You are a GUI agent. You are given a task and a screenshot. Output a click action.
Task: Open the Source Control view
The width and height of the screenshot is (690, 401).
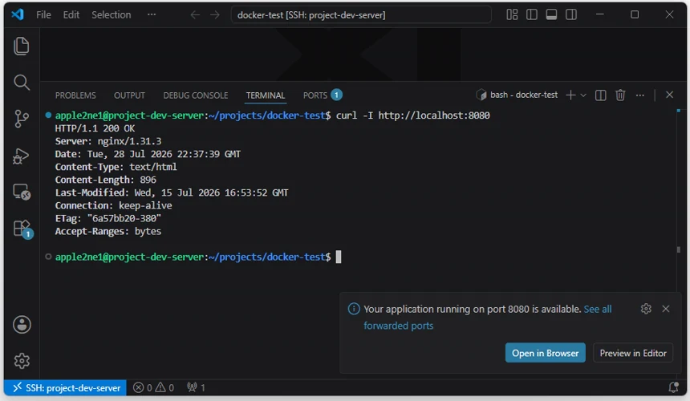pos(21,119)
